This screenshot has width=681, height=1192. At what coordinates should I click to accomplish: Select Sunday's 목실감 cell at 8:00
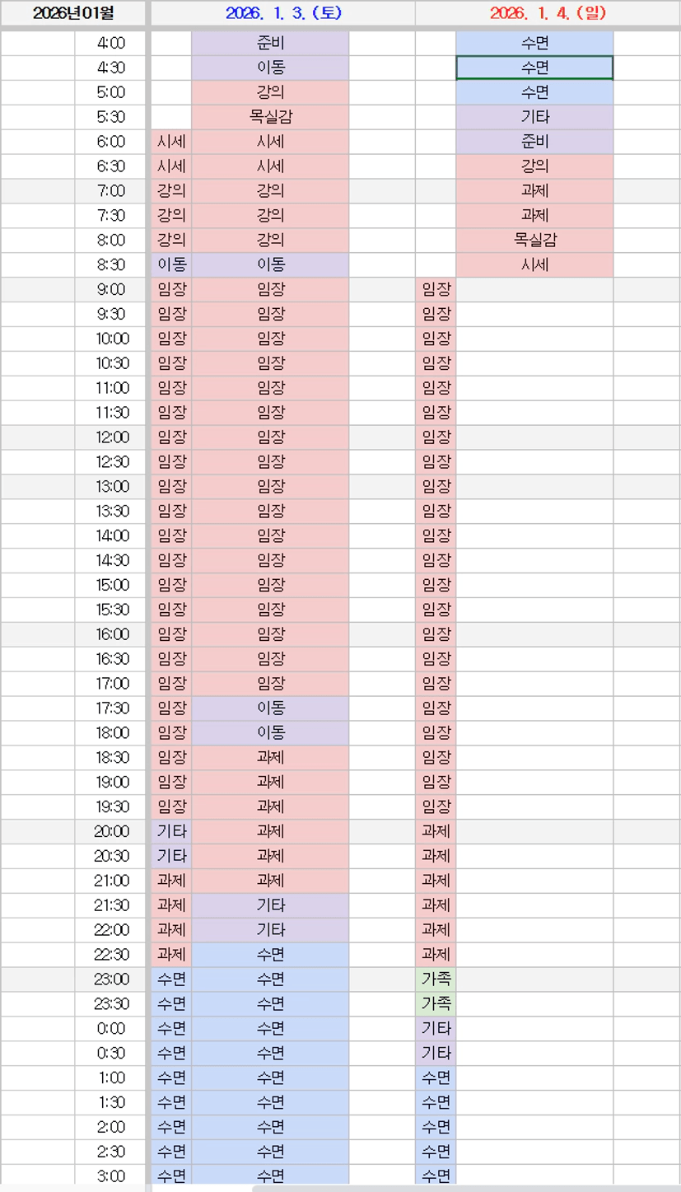pyautogui.click(x=534, y=241)
